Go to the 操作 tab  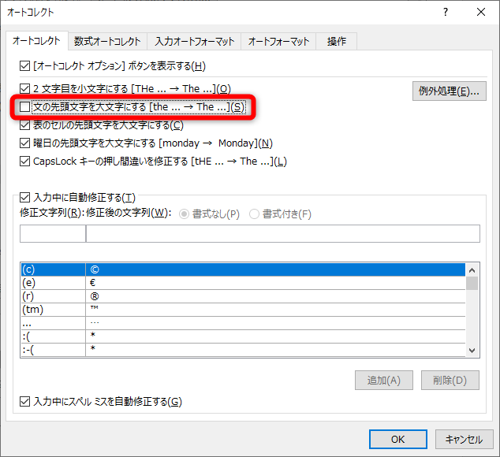[336, 42]
